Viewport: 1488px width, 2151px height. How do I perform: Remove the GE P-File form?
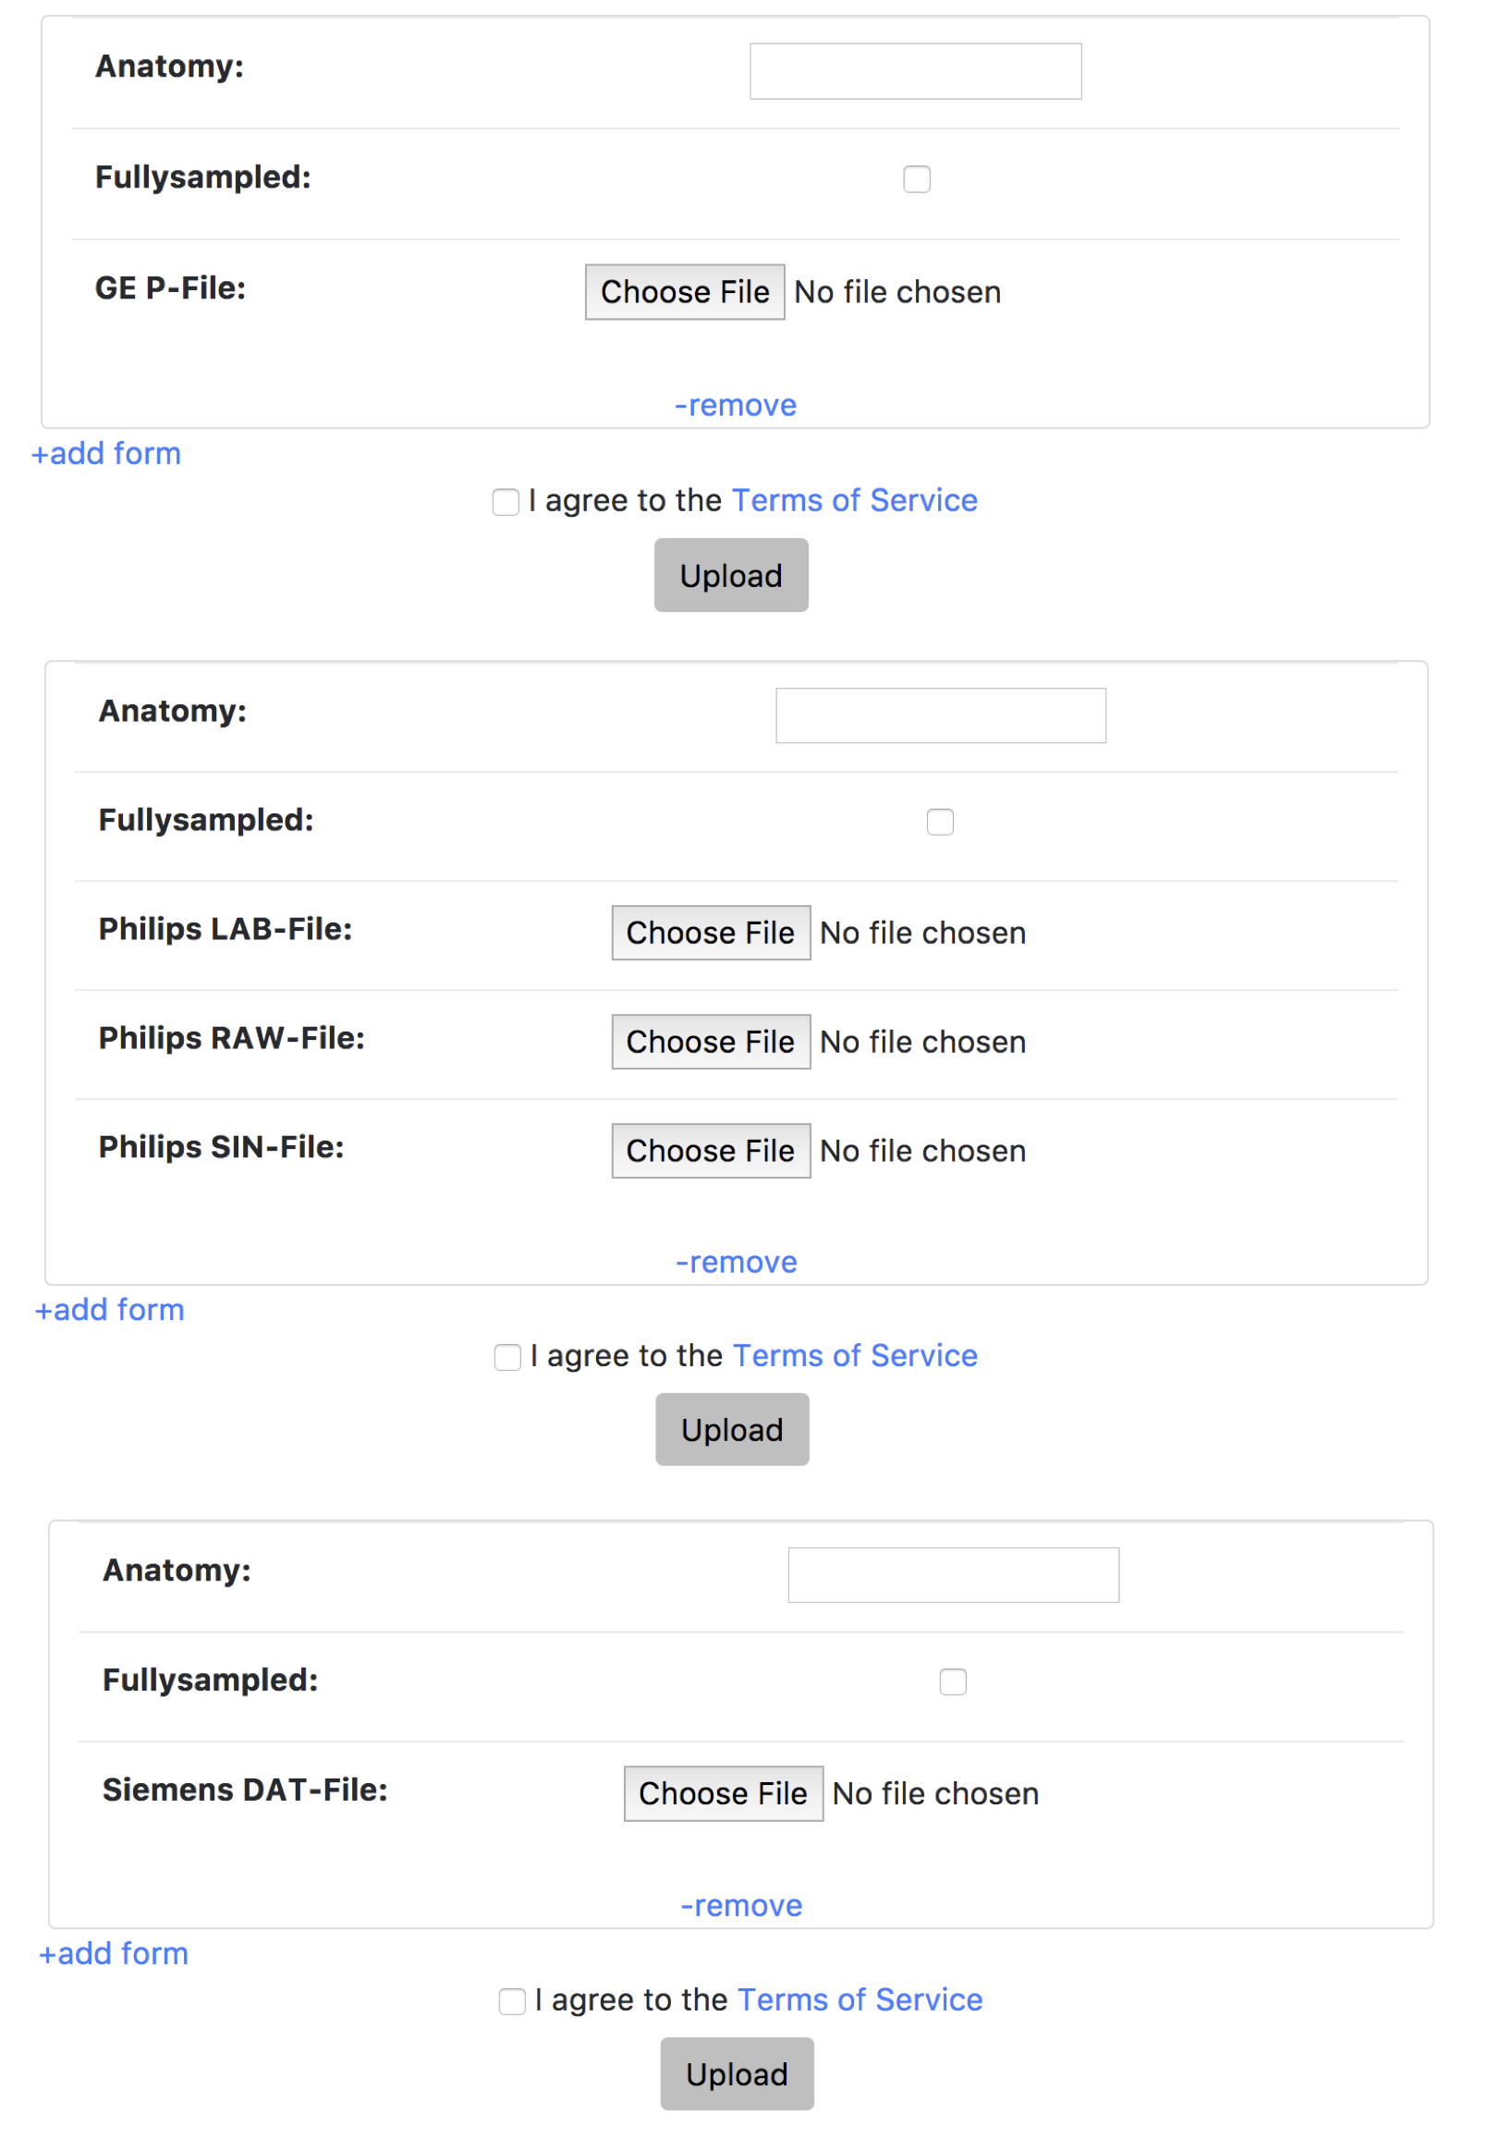pyautogui.click(x=736, y=406)
